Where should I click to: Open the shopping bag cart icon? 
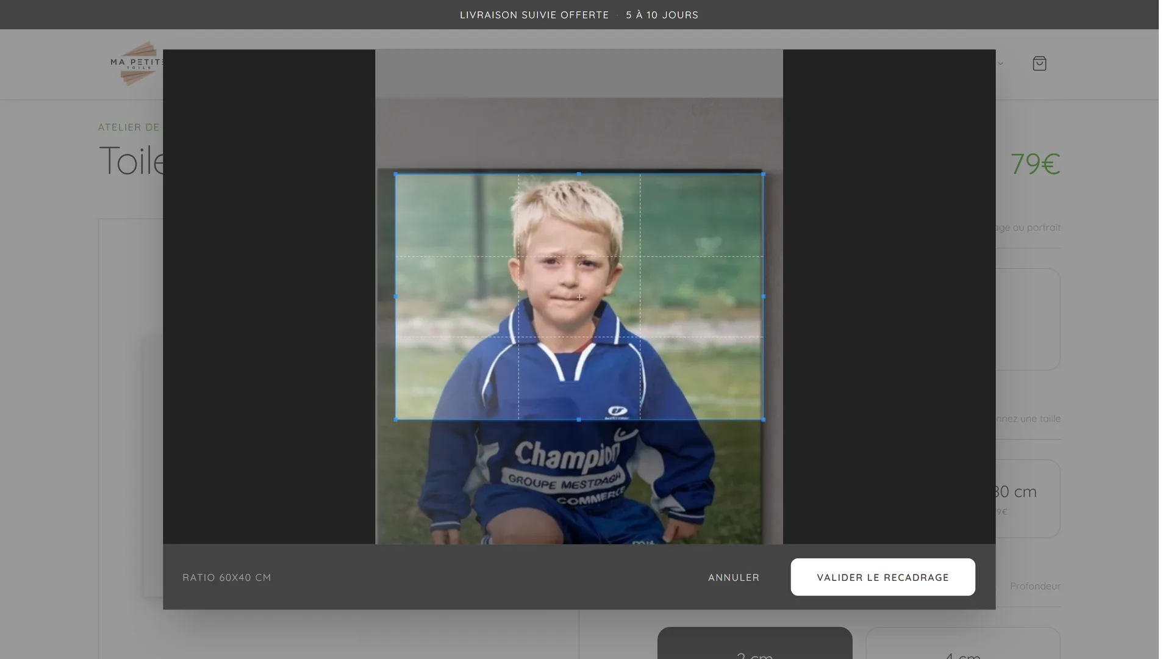[x=1039, y=63]
